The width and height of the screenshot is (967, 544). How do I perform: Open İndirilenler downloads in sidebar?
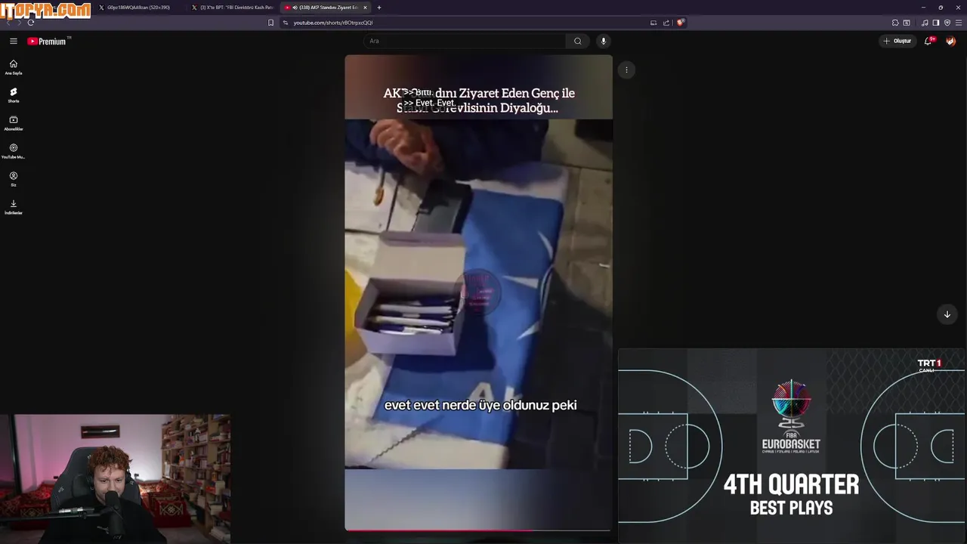14,207
